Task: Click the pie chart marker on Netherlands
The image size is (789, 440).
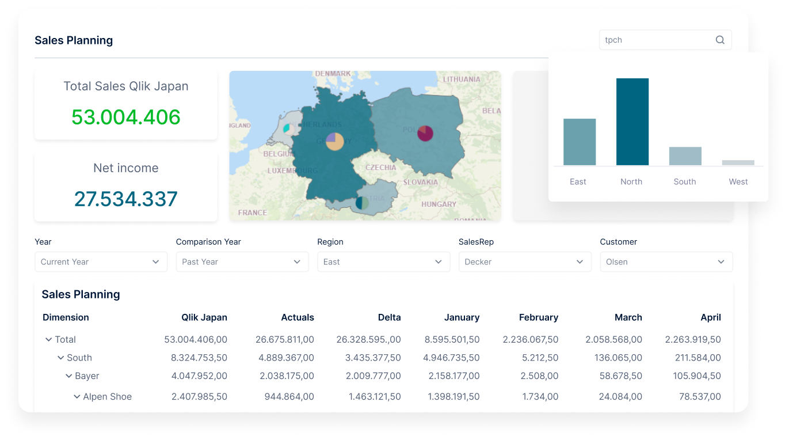Action: coord(287,128)
